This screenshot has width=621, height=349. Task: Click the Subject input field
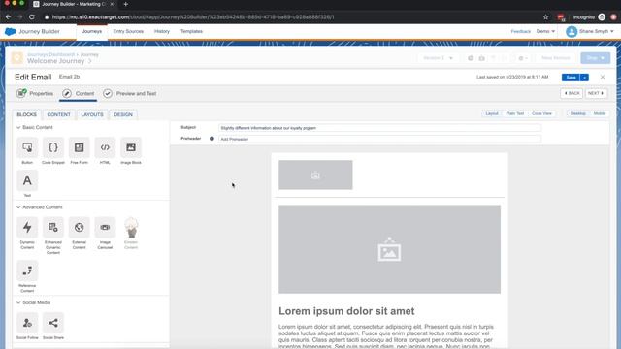pyautogui.click(x=379, y=128)
